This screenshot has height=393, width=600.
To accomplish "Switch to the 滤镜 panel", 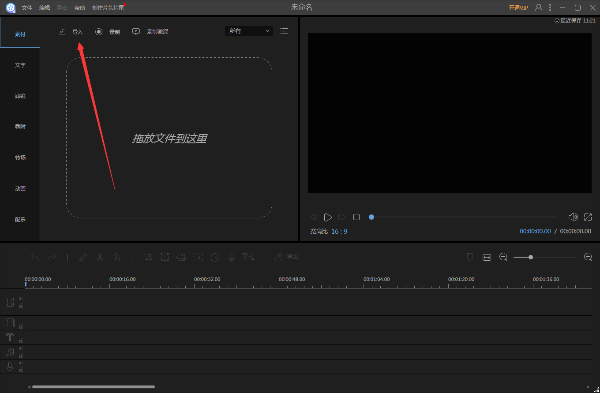I will click(20, 96).
